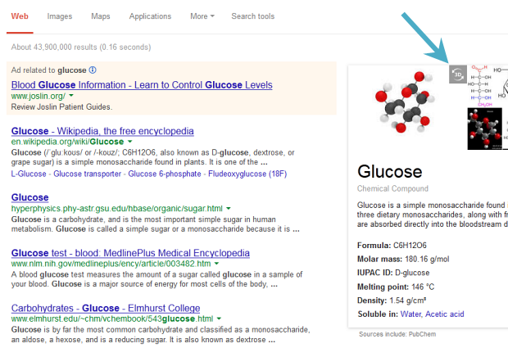The image size is (508, 348).
Task: Select the 'Melting point: 146 °C' text
Action: pyautogui.click(x=396, y=287)
